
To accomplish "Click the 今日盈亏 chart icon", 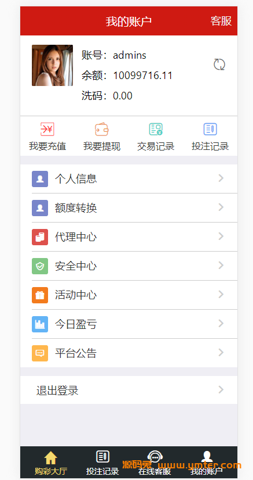I will pos(40,324).
